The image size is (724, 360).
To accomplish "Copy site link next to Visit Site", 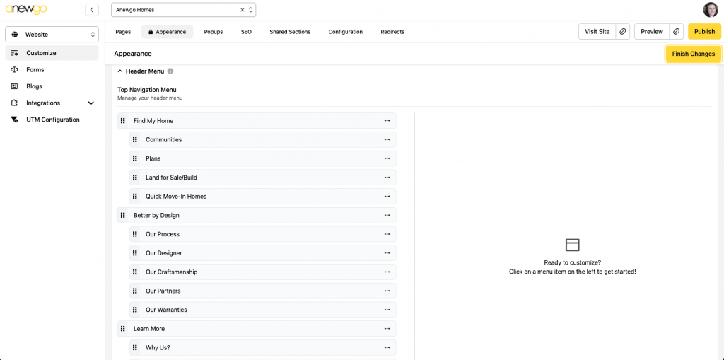I will click(x=623, y=32).
